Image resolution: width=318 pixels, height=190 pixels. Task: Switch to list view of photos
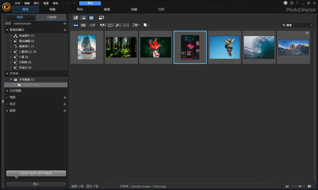[83, 25]
